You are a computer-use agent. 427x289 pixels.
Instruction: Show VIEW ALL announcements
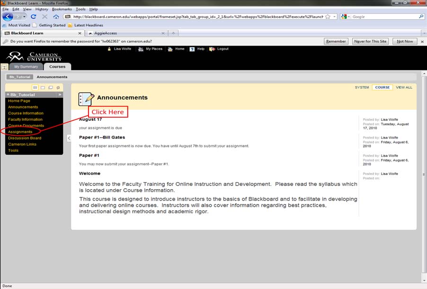pyautogui.click(x=404, y=88)
